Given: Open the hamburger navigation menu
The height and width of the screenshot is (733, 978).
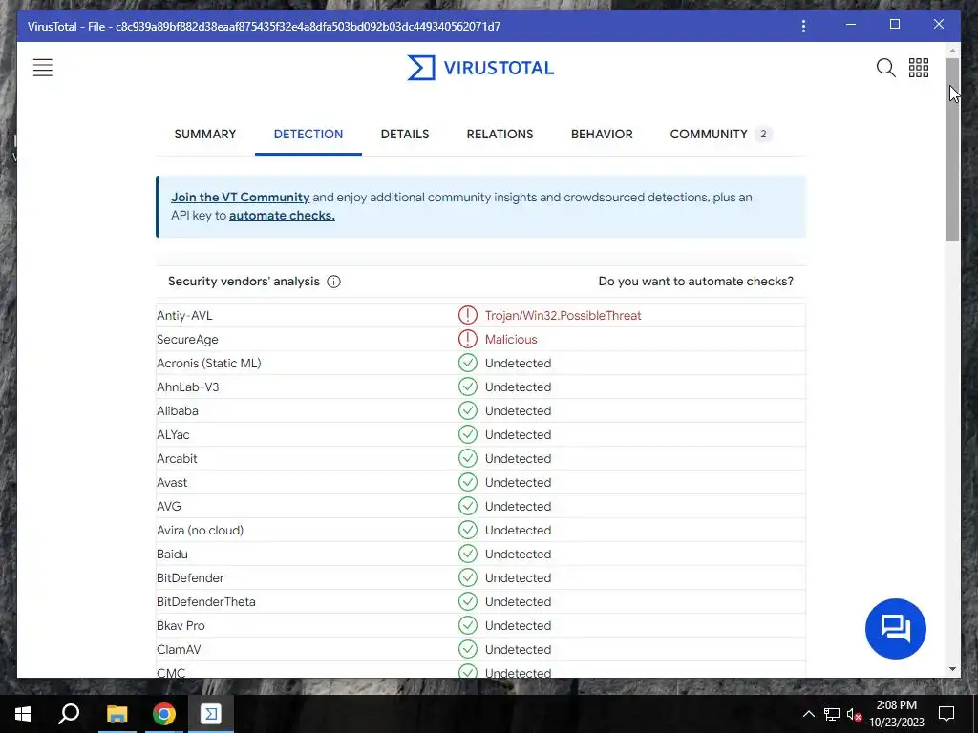Looking at the screenshot, I should (x=42, y=68).
